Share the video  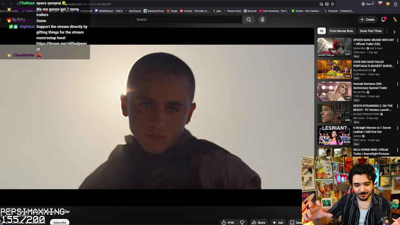[x=258, y=222]
